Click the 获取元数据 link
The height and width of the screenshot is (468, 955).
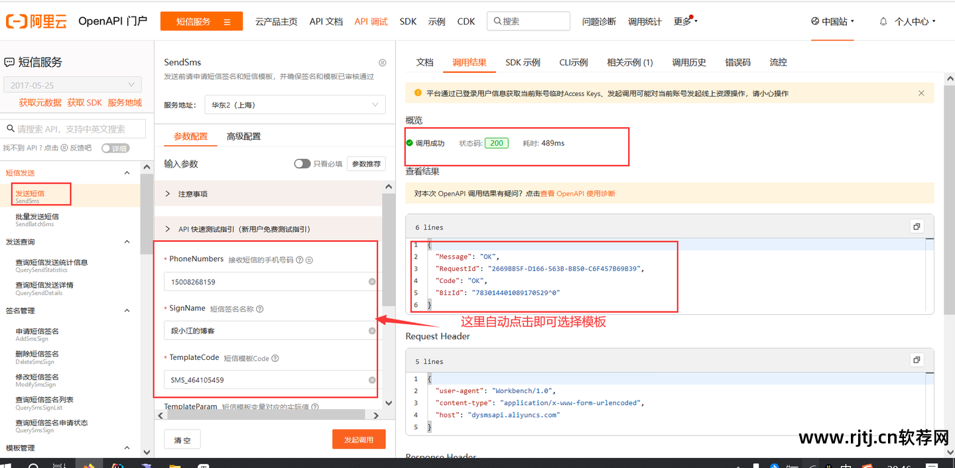[x=40, y=103]
